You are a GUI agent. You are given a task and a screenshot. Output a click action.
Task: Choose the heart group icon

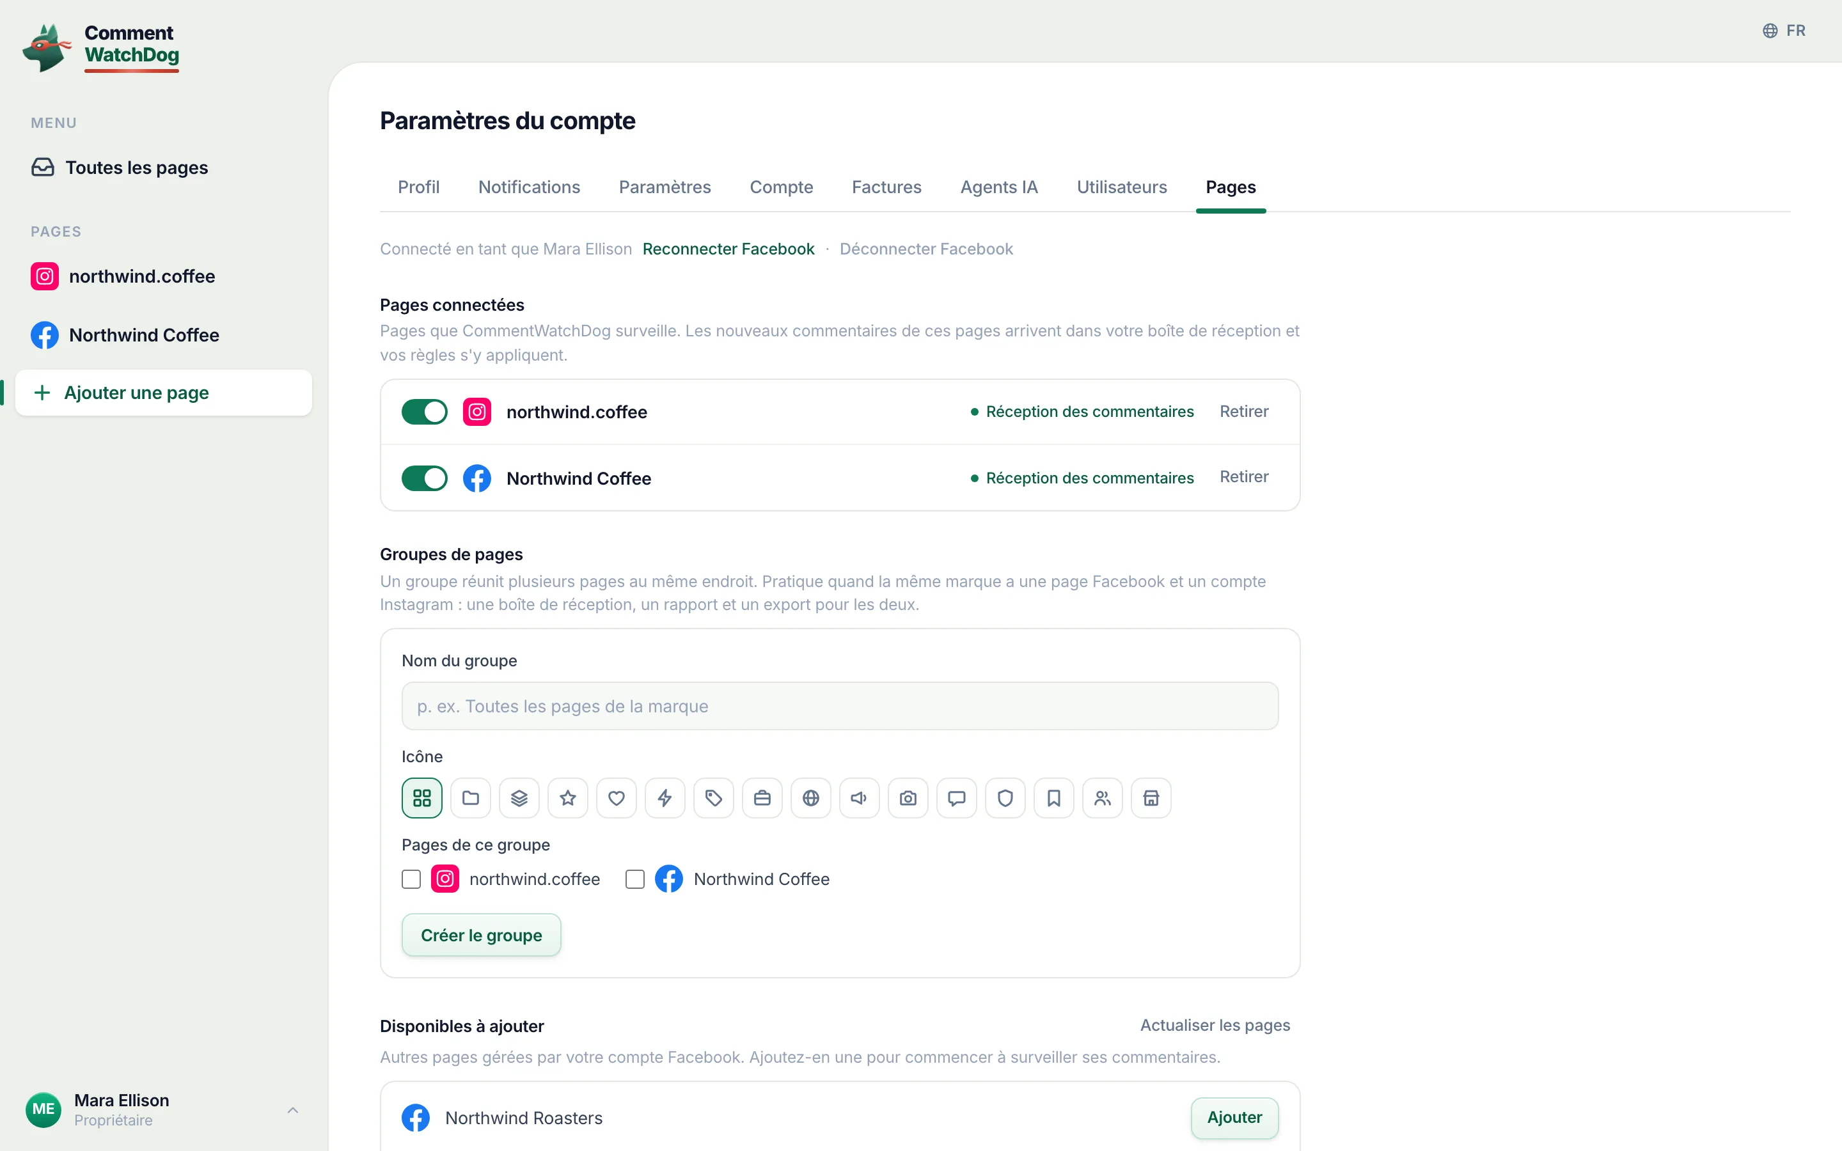(x=617, y=798)
